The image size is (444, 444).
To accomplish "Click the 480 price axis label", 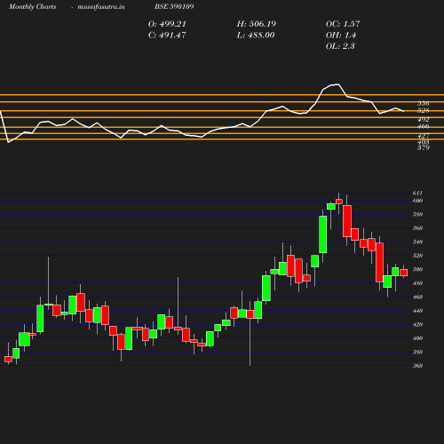I will [417, 283].
